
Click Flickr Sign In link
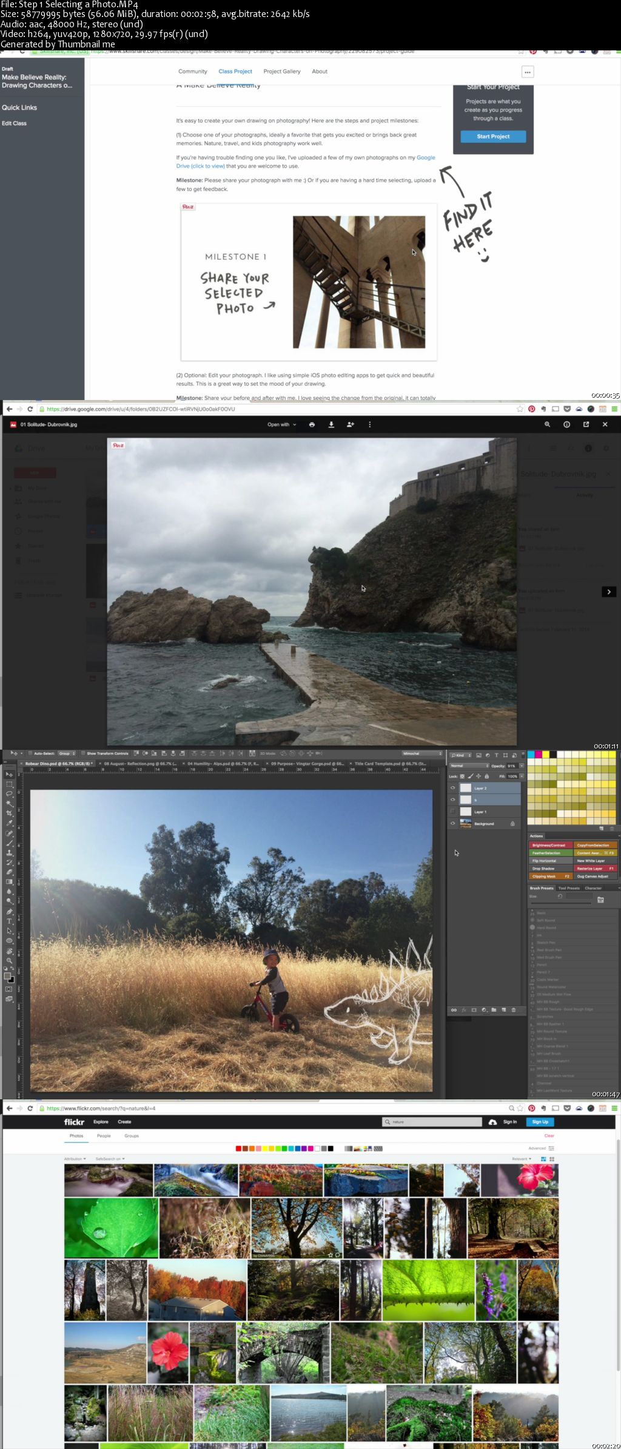[510, 1122]
